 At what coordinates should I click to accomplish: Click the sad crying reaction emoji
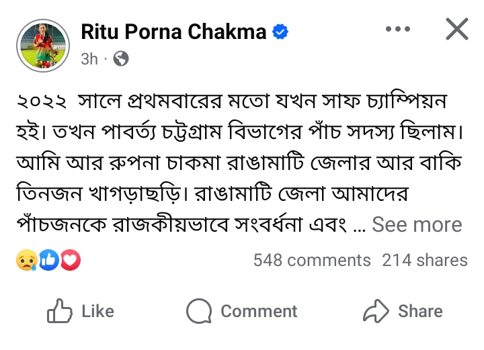[27, 260]
